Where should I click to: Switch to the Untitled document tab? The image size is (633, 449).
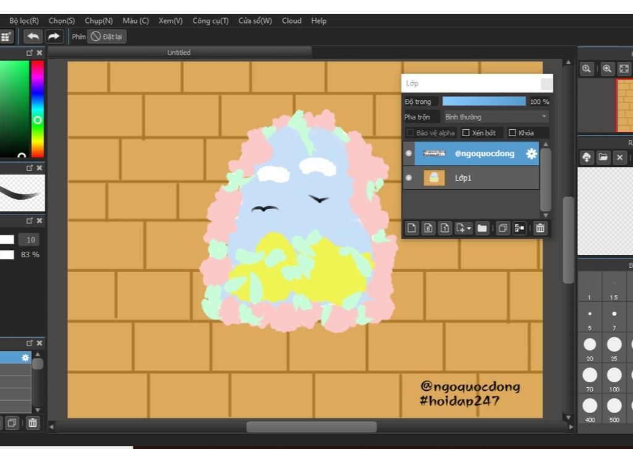point(179,53)
